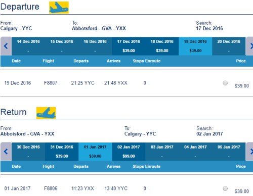Select the 19 Dec 2016 departure tab
The width and height of the screenshot is (253, 196).
point(195,46)
